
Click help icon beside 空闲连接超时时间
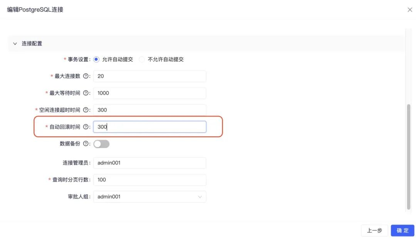click(86, 110)
